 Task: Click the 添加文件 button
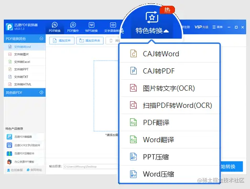(x=62, y=41)
